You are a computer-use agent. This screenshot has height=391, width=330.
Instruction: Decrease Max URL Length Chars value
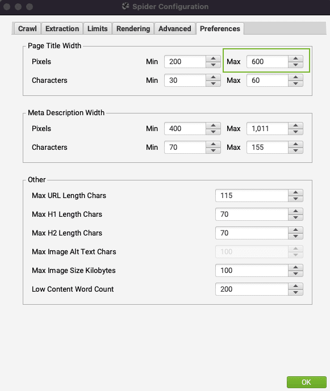[295, 199]
